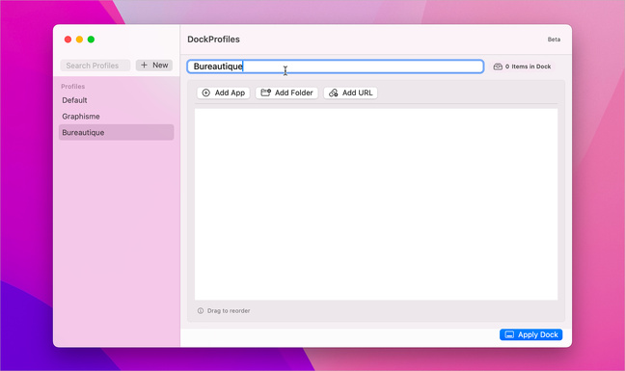Close the DockProfiles window with red button
Screen dimensions: 625x371
[68, 40]
